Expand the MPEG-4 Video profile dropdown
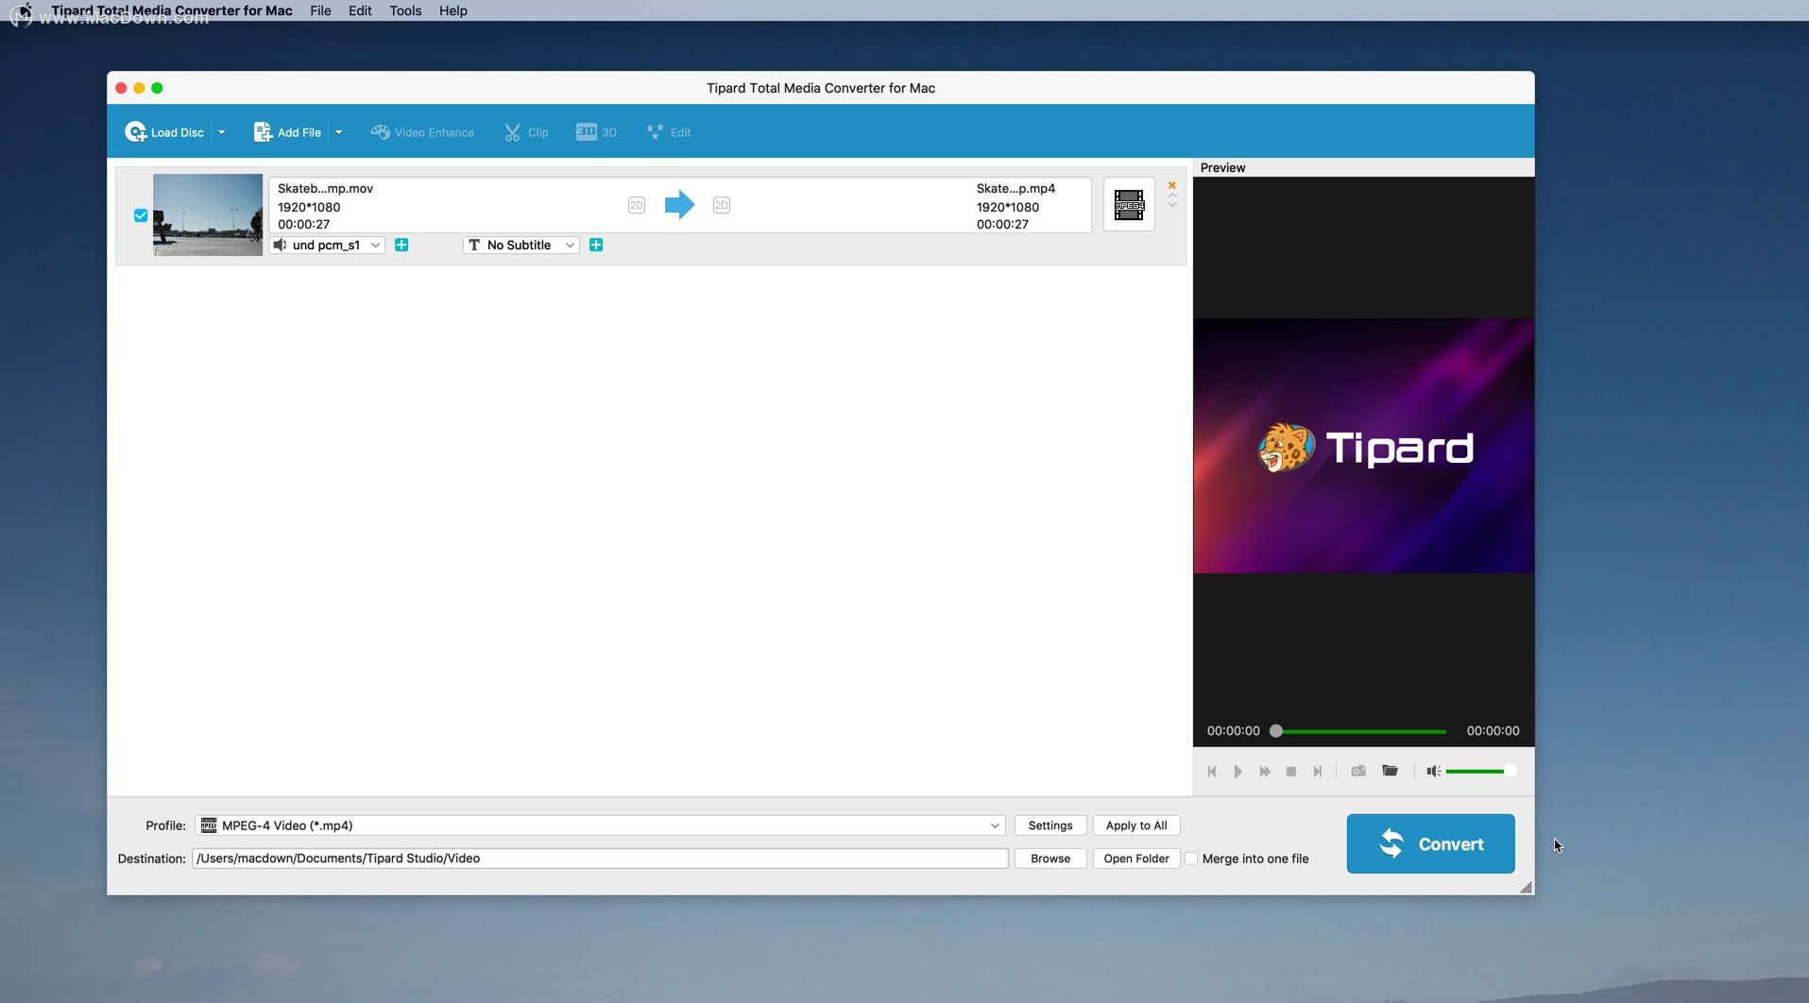This screenshot has height=1003, width=1809. 994,824
